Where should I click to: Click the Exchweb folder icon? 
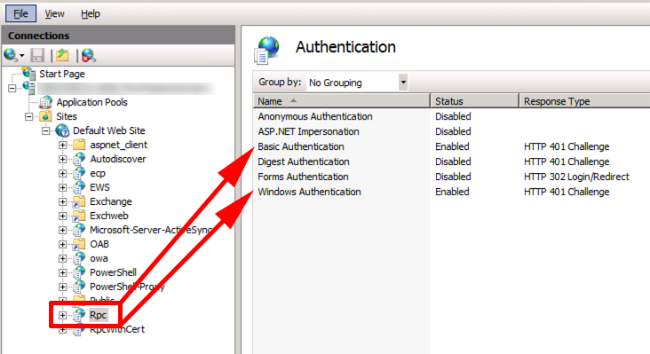point(79,216)
